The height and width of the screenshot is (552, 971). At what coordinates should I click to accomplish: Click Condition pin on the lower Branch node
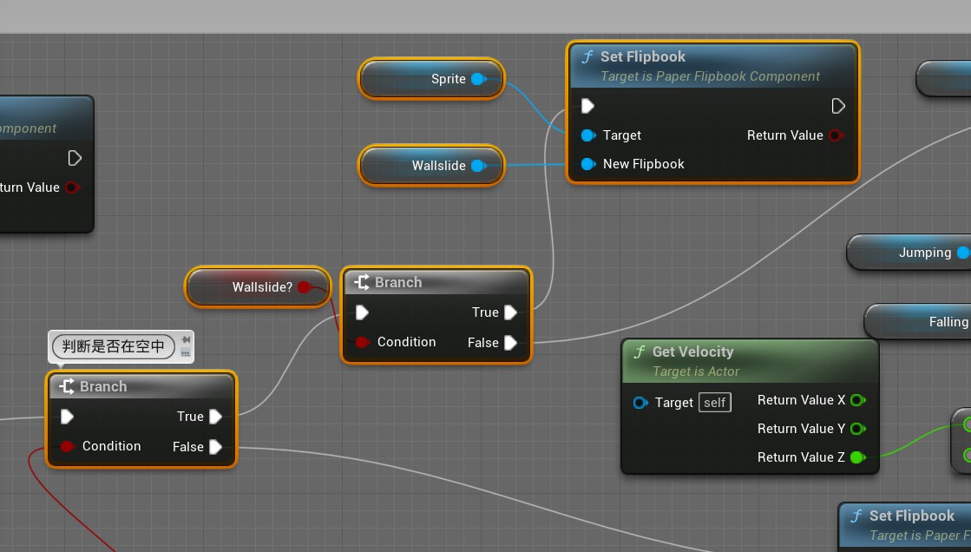click(x=67, y=446)
